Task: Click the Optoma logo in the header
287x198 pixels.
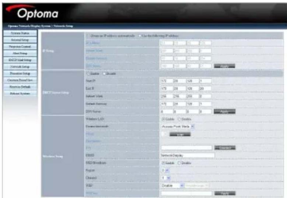Action: pyautogui.click(x=32, y=12)
